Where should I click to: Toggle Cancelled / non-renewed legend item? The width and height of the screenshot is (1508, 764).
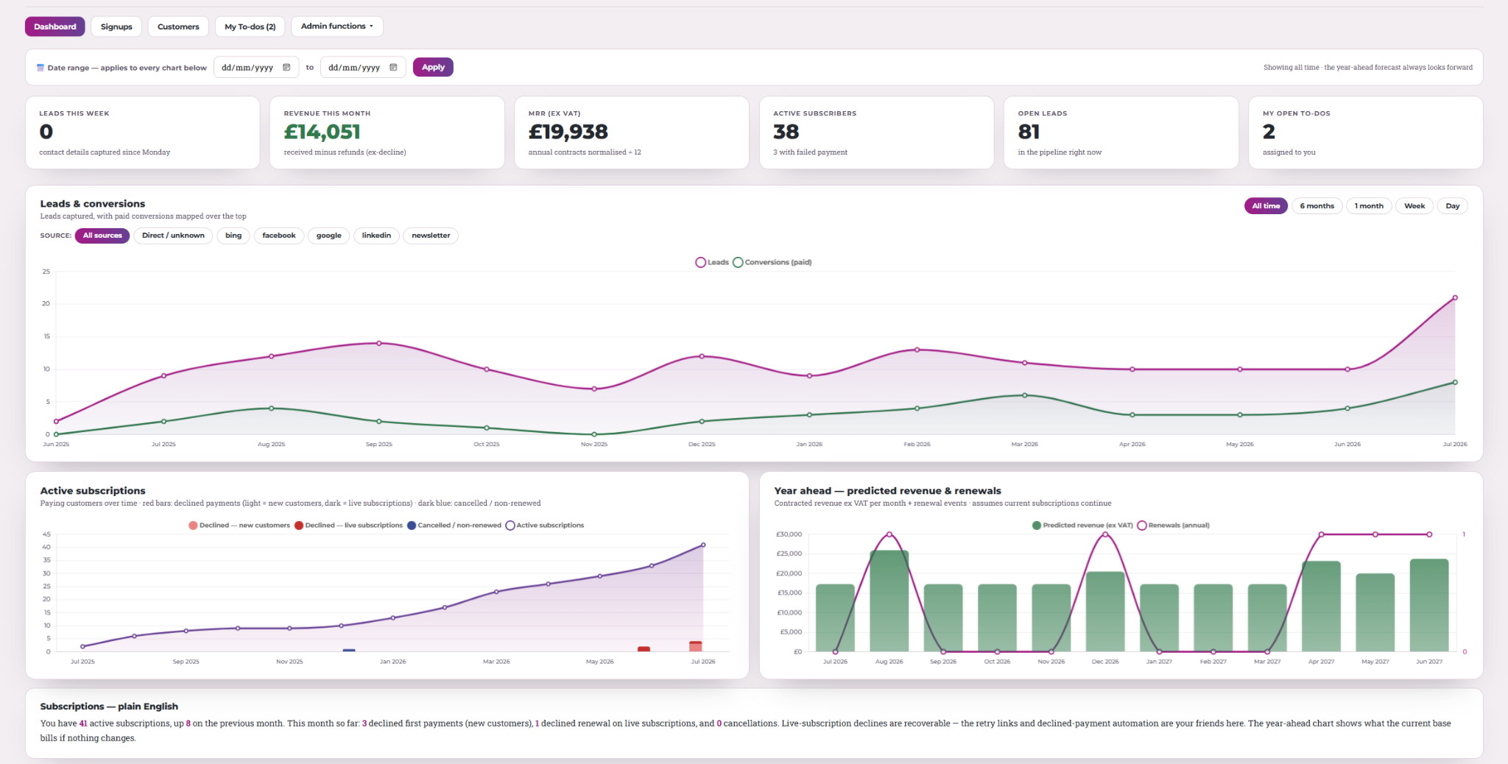(x=454, y=526)
